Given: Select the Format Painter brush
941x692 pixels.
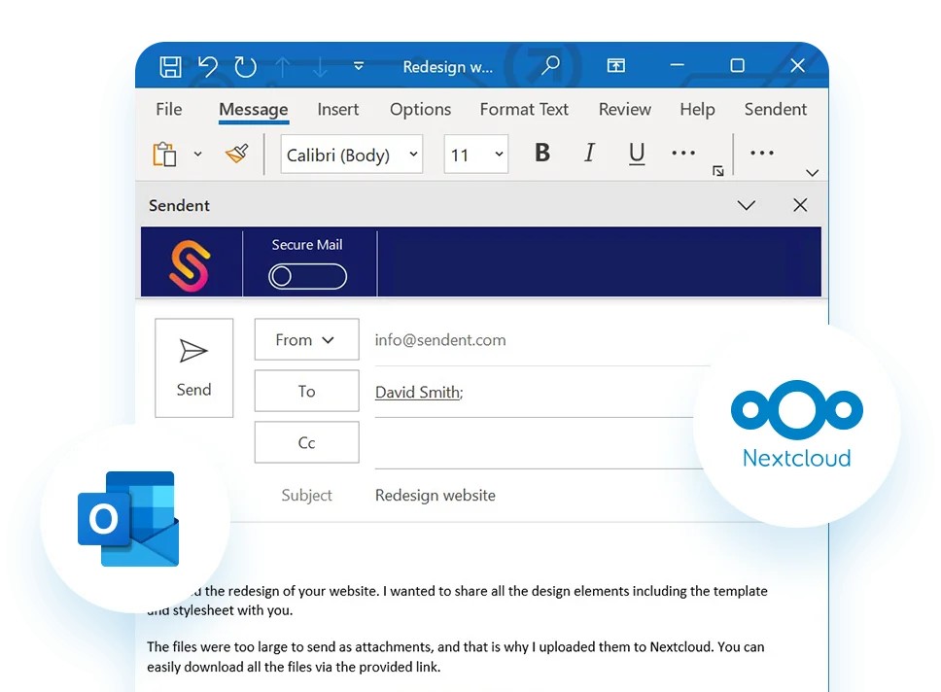Looking at the screenshot, I should (236, 154).
